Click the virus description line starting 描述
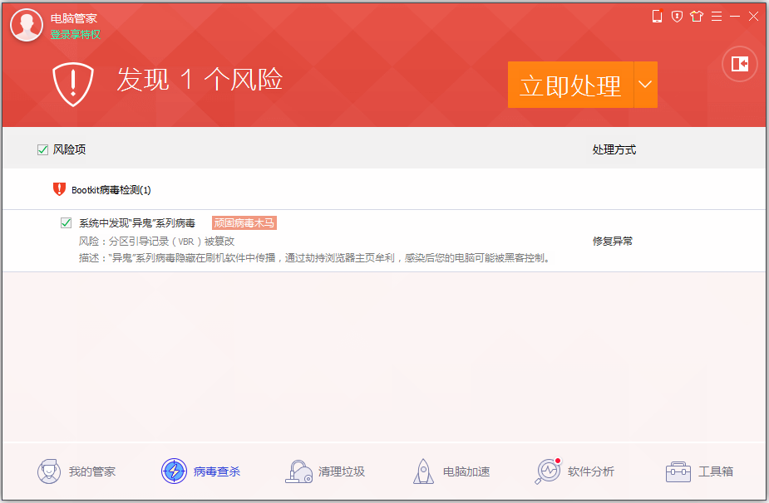This screenshot has width=769, height=503. (315, 257)
